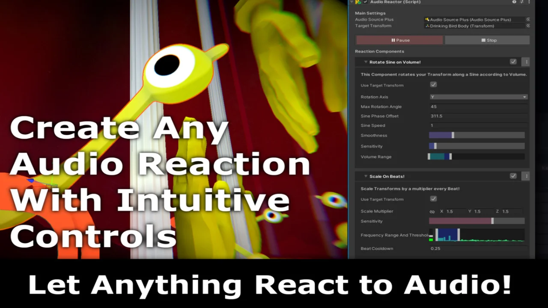Open Rotate Sine on Volume options menu

click(526, 62)
